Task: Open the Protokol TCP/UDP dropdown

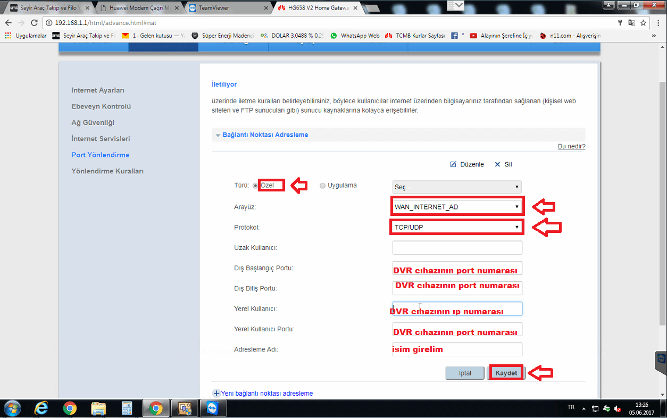Action: click(x=457, y=227)
